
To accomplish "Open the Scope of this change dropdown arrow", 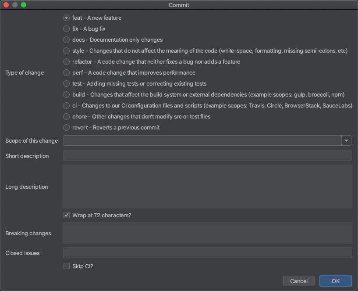I will (x=346, y=140).
